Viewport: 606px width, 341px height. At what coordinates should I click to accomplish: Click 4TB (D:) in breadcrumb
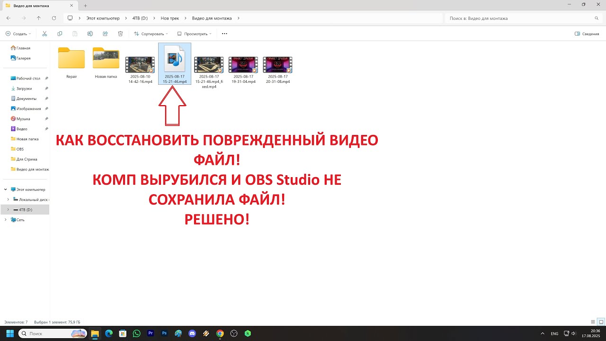(x=140, y=18)
